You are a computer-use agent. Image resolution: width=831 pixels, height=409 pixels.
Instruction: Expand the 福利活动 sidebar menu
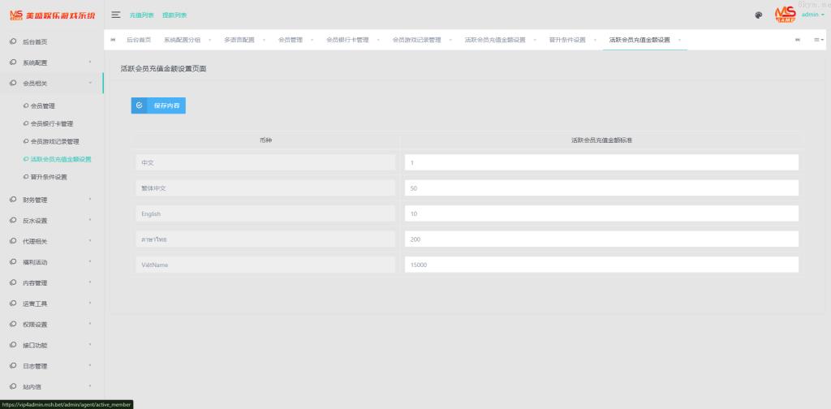(x=50, y=262)
